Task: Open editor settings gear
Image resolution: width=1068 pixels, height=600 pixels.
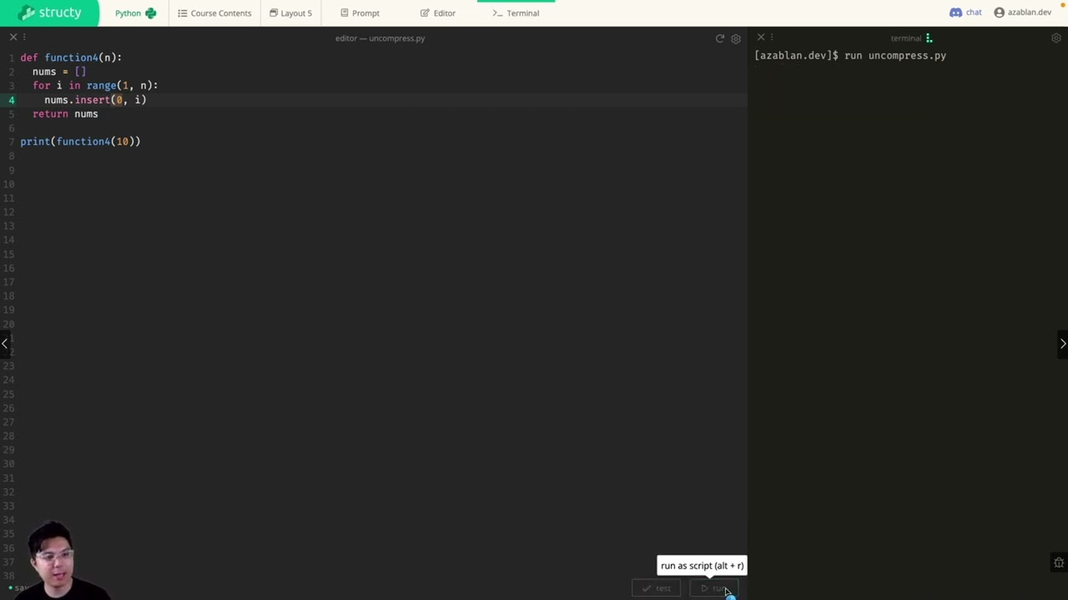Action: point(736,39)
